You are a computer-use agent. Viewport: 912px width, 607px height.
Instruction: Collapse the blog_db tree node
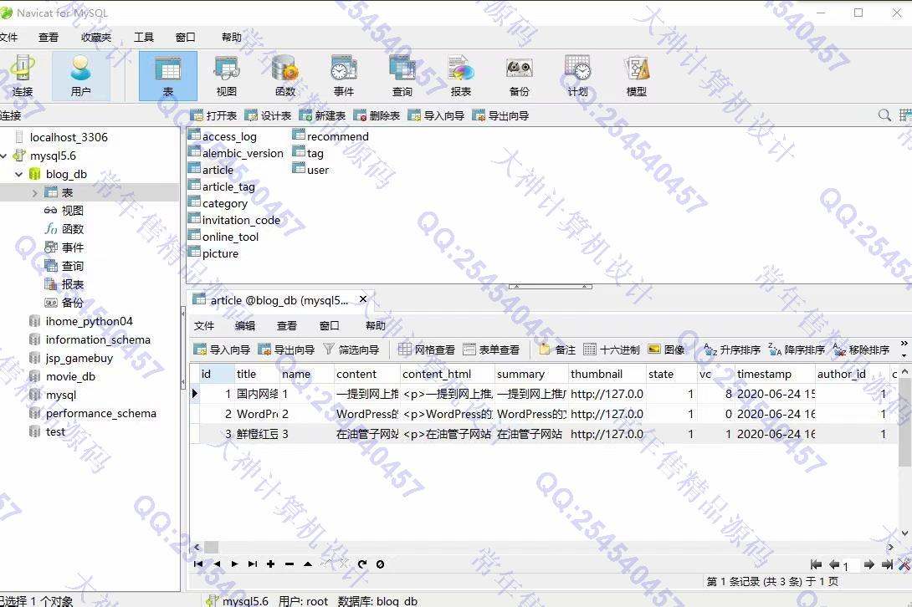pos(18,175)
